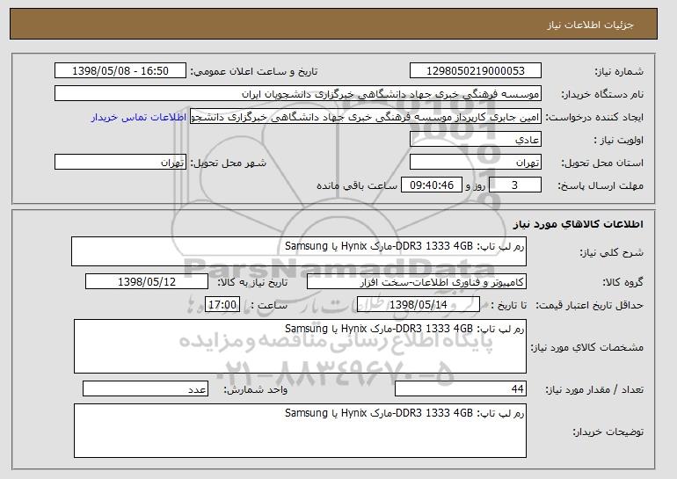Click the label تعداد / مقدار مورد نیاز
The image size is (677, 479).
594,389
